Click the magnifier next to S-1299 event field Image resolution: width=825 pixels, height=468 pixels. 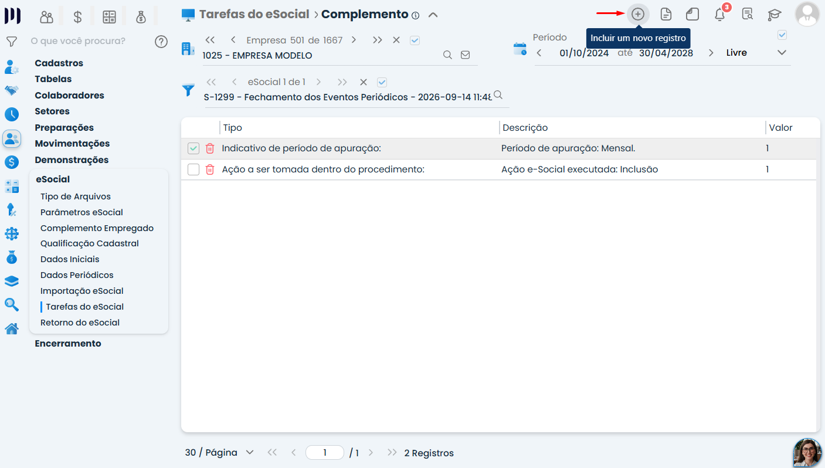[x=498, y=94]
